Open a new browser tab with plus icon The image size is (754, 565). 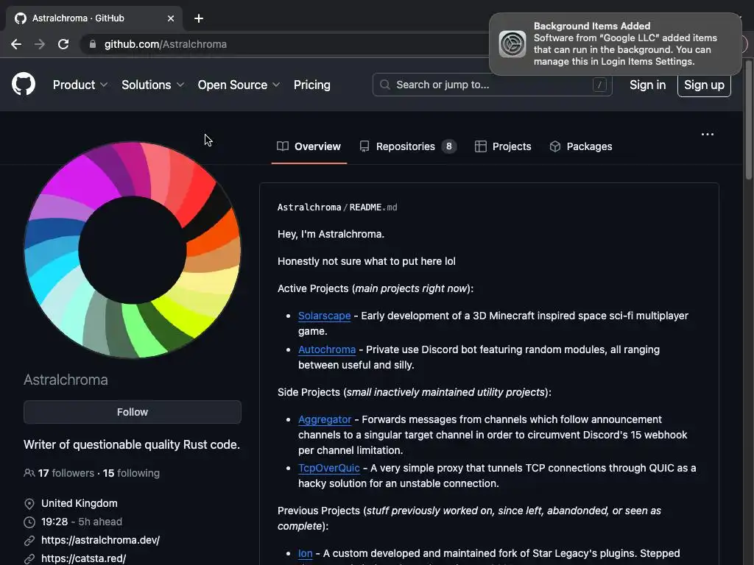pyautogui.click(x=199, y=18)
